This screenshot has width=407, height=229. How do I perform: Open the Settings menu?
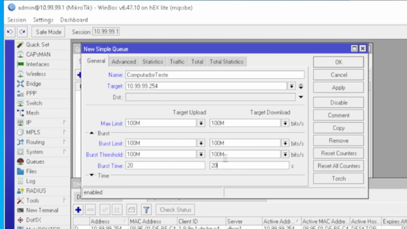tap(43, 20)
